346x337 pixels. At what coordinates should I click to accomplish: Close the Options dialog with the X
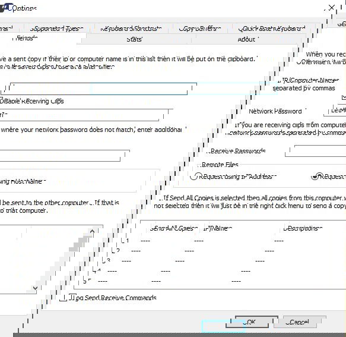(331, 8)
